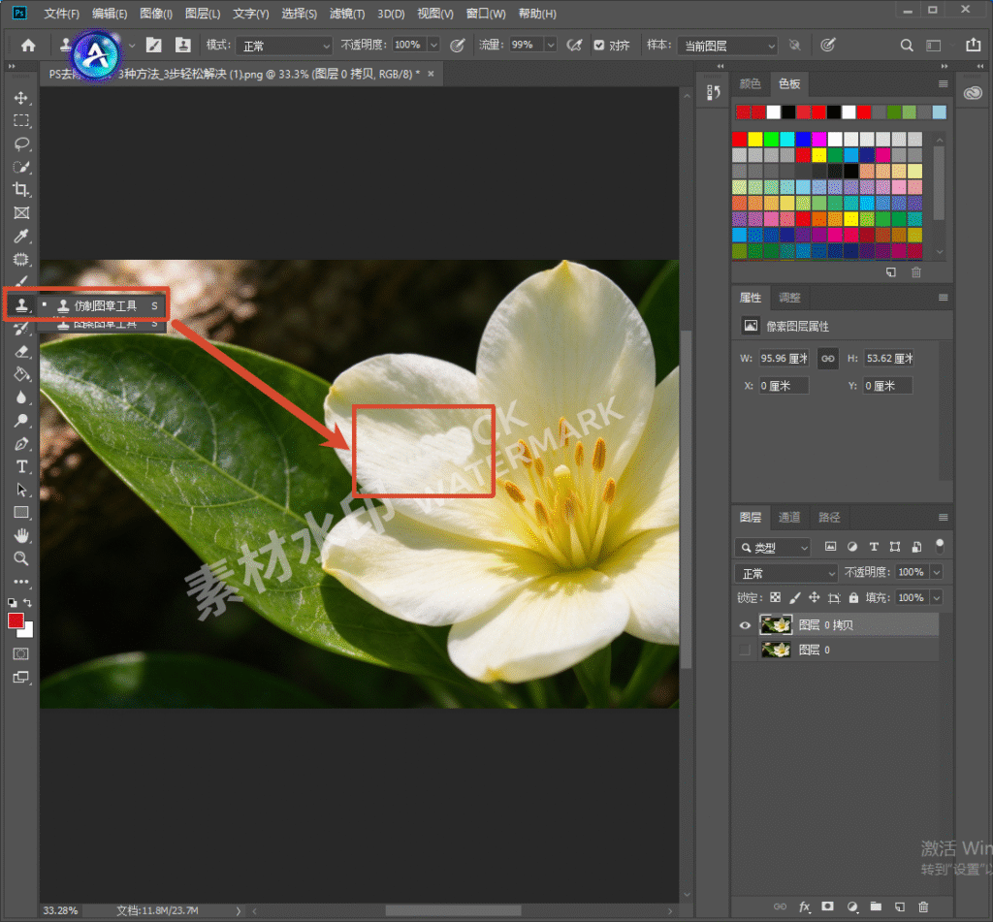Open the layer filter 类型 dropdown
This screenshot has width=993, height=922.
773,548
